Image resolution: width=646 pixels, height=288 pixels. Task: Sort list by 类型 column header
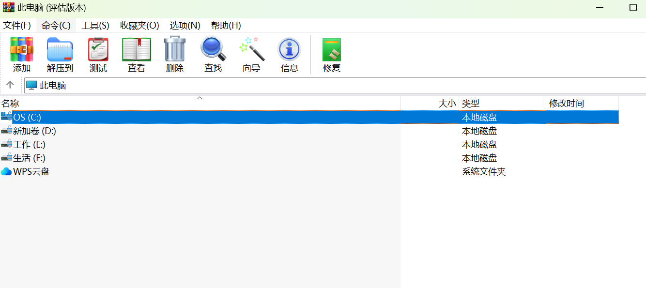501,104
